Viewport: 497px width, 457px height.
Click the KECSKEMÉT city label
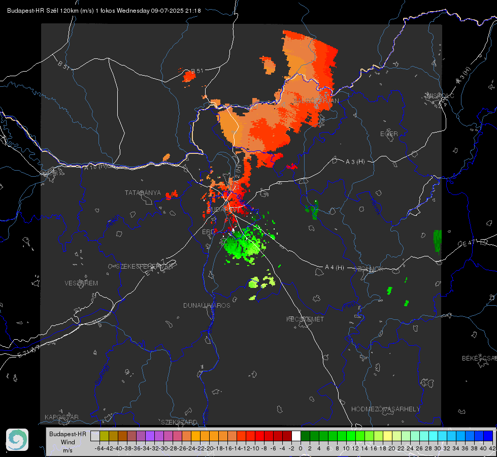[x=305, y=319]
